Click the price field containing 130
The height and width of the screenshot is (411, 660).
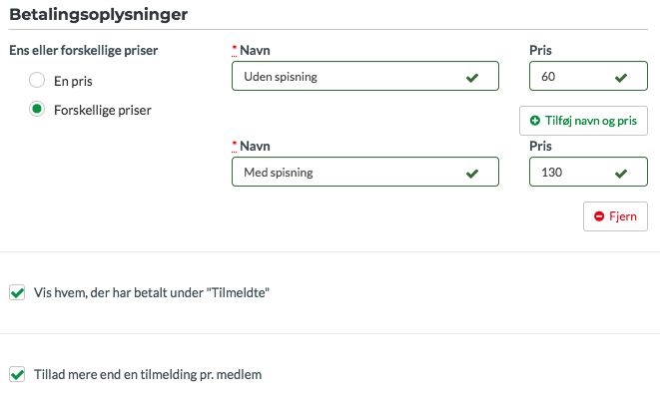pos(588,172)
